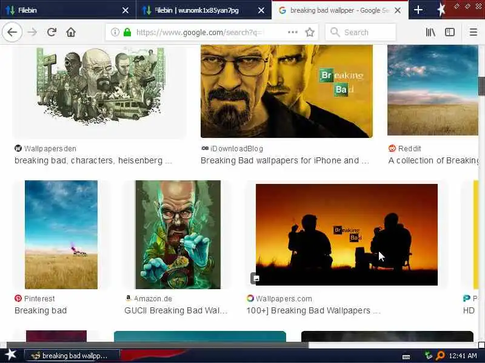Click the Pinterest source label
Image resolution: width=485 pixels, height=363 pixels.
[x=39, y=298]
